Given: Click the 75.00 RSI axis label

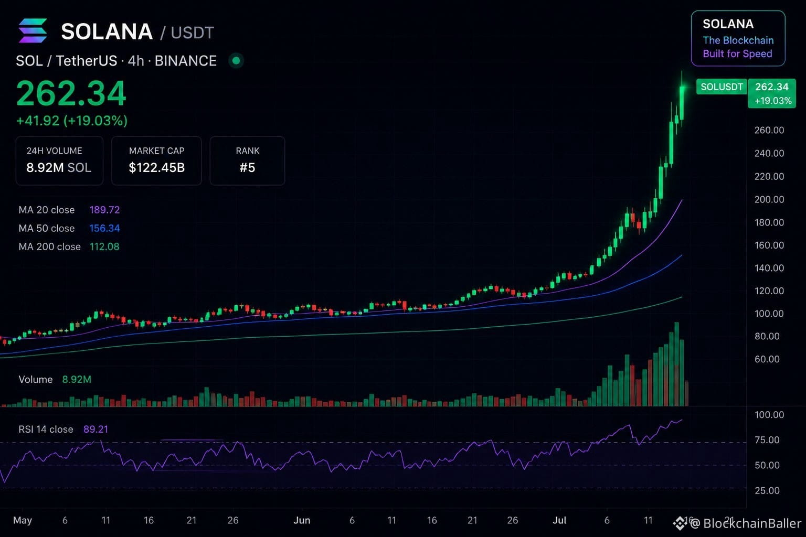Looking at the screenshot, I should [x=767, y=440].
